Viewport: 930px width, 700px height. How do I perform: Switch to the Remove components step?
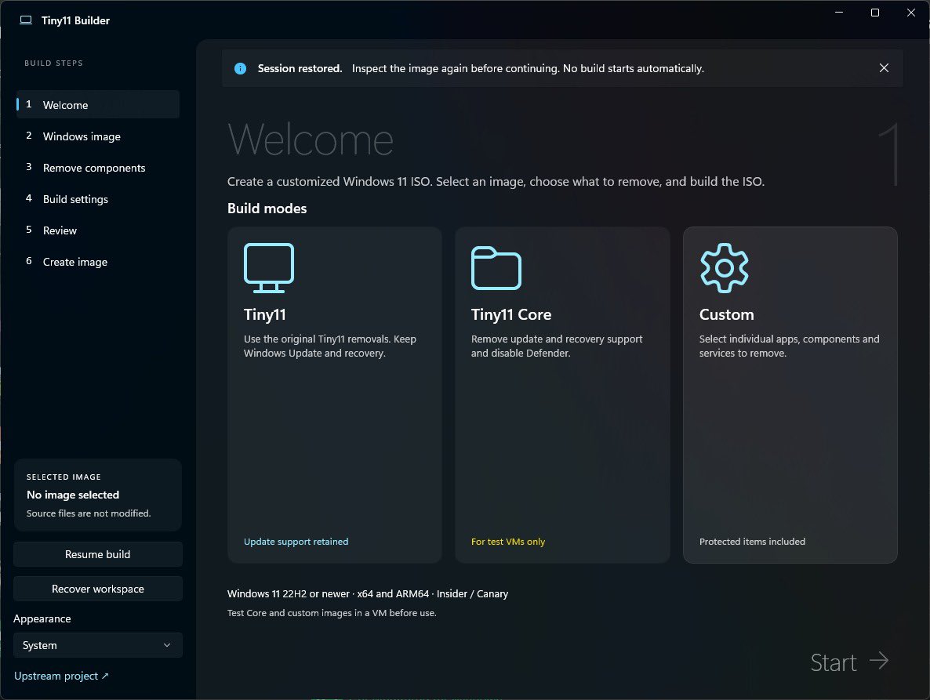[98, 168]
